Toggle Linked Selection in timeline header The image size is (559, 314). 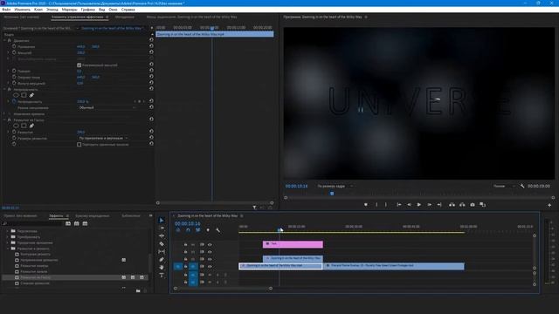(198, 230)
